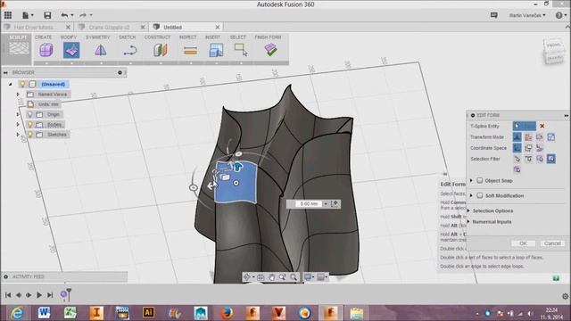This screenshot has height=321, width=571.
Task: Open timeline settings gear
Action: pos(565,296)
